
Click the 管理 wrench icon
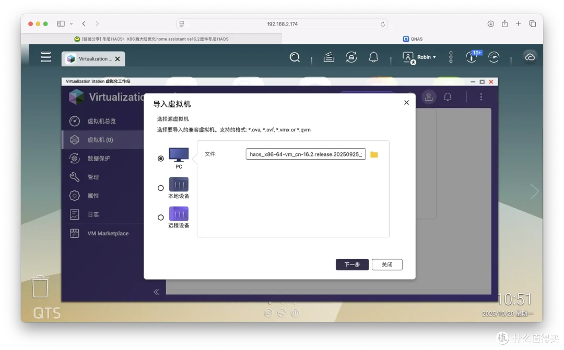[x=75, y=177]
